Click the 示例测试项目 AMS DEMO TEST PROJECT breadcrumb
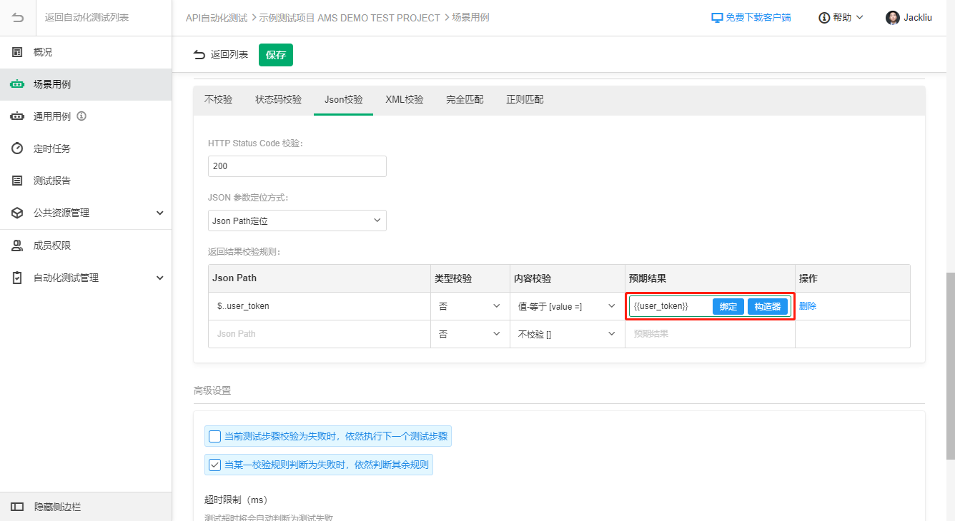Viewport: 955px width, 521px height. [x=349, y=18]
